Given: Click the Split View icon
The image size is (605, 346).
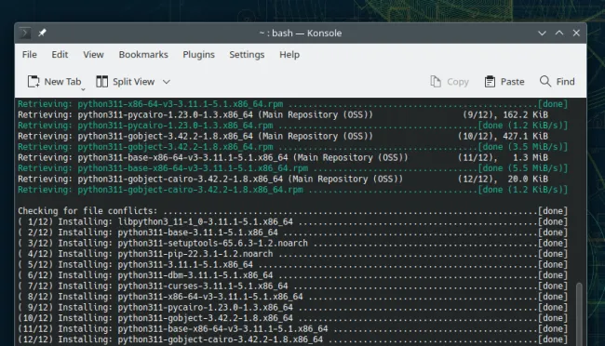Looking at the screenshot, I should pyautogui.click(x=101, y=82).
